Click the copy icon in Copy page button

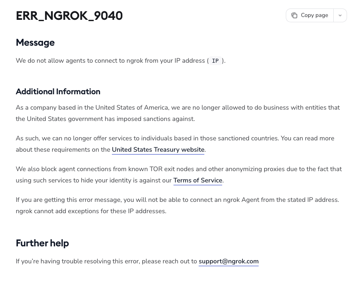pyautogui.click(x=294, y=15)
